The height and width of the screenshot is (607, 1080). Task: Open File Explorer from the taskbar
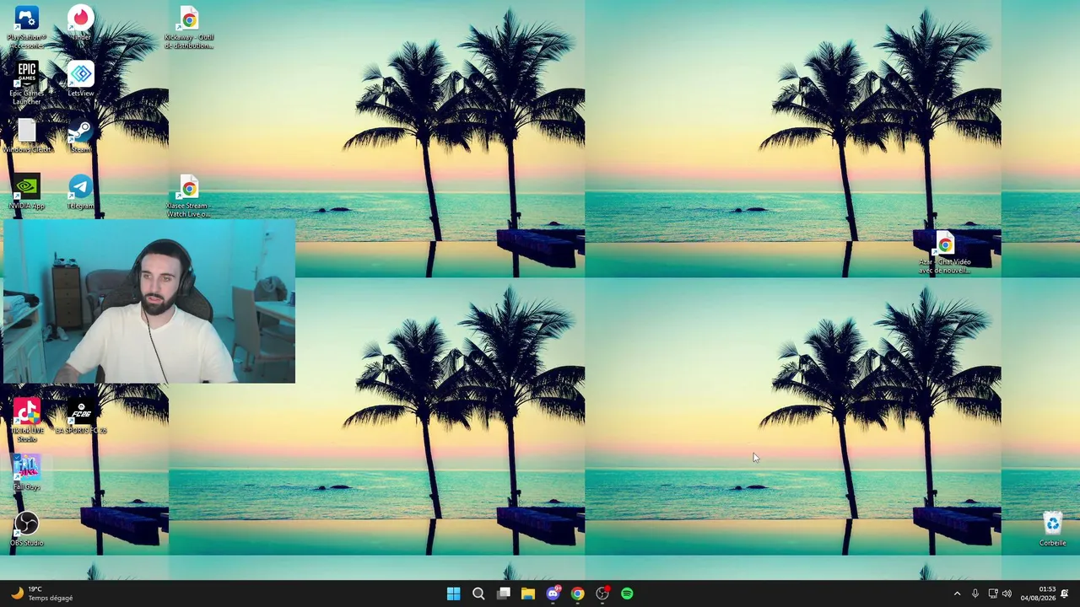528,594
